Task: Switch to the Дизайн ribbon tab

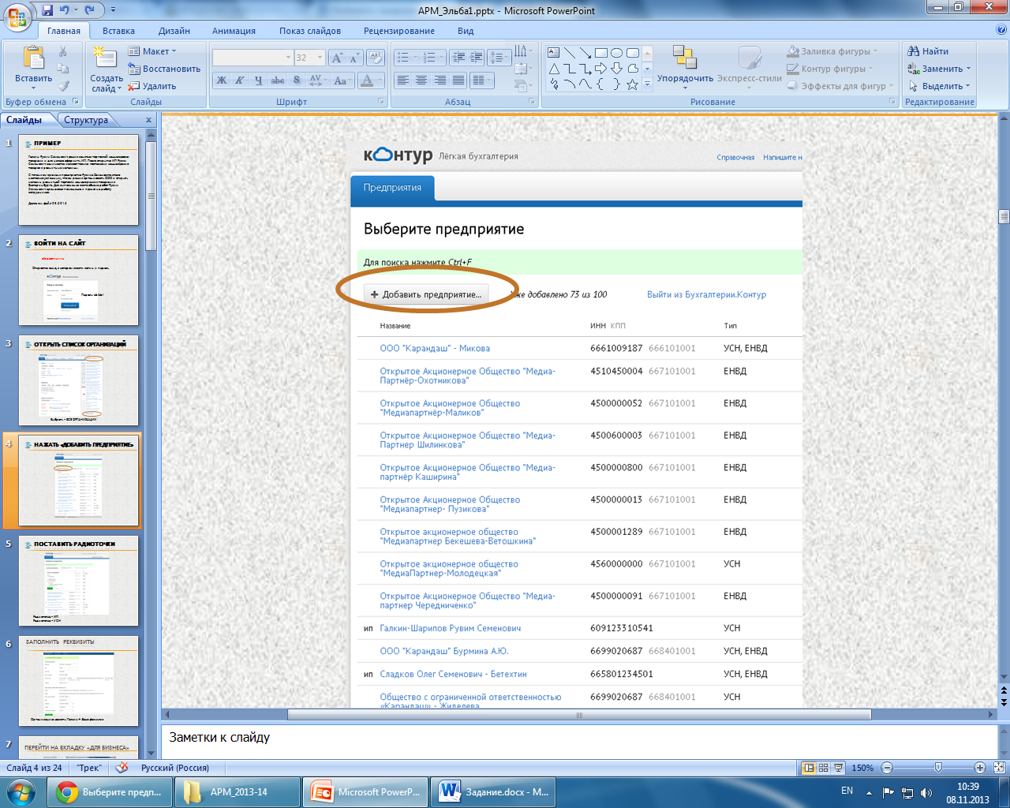Action: (x=174, y=31)
